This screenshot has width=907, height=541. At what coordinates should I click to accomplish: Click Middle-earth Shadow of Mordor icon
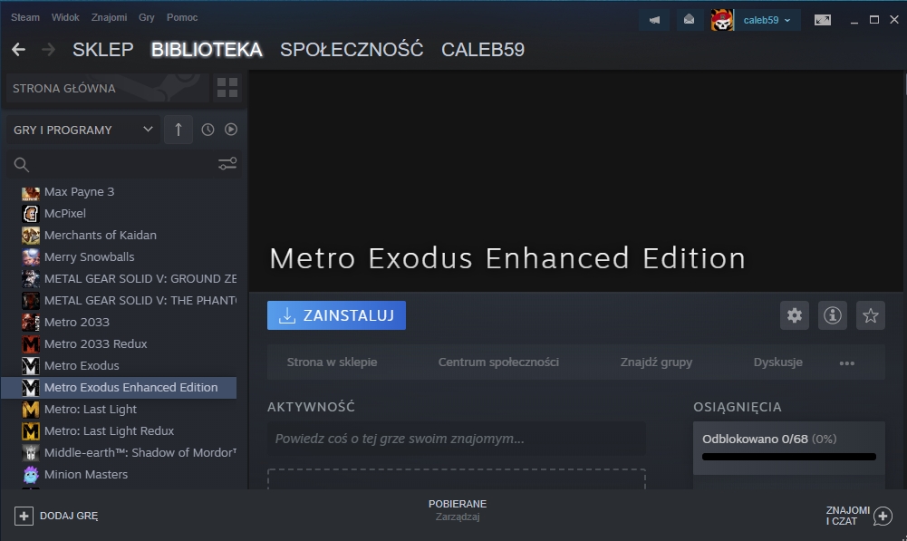pyautogui.click(x=31, y=452)
